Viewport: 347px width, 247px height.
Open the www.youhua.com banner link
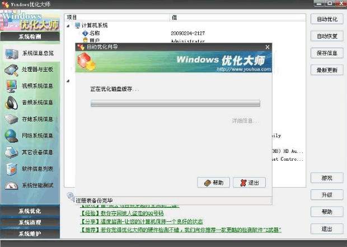click(x=243, y=69)
